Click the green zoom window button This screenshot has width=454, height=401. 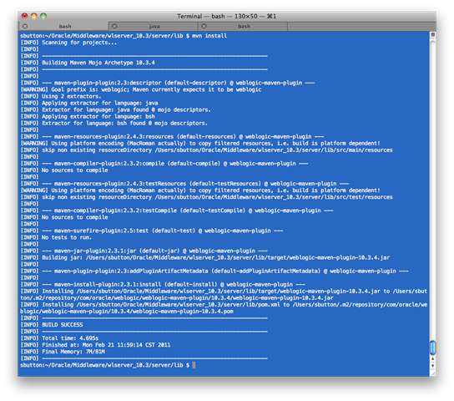[x=43, y=16]
